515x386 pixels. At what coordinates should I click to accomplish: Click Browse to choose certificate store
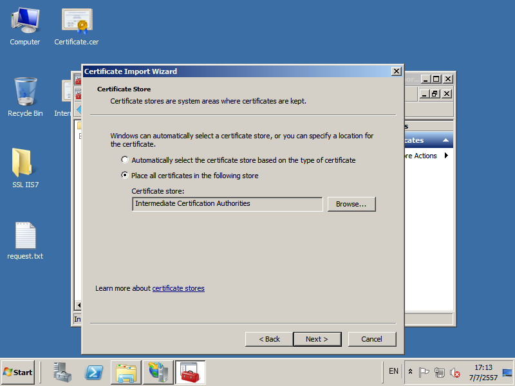pyautogui.click(x=351, y=204)
